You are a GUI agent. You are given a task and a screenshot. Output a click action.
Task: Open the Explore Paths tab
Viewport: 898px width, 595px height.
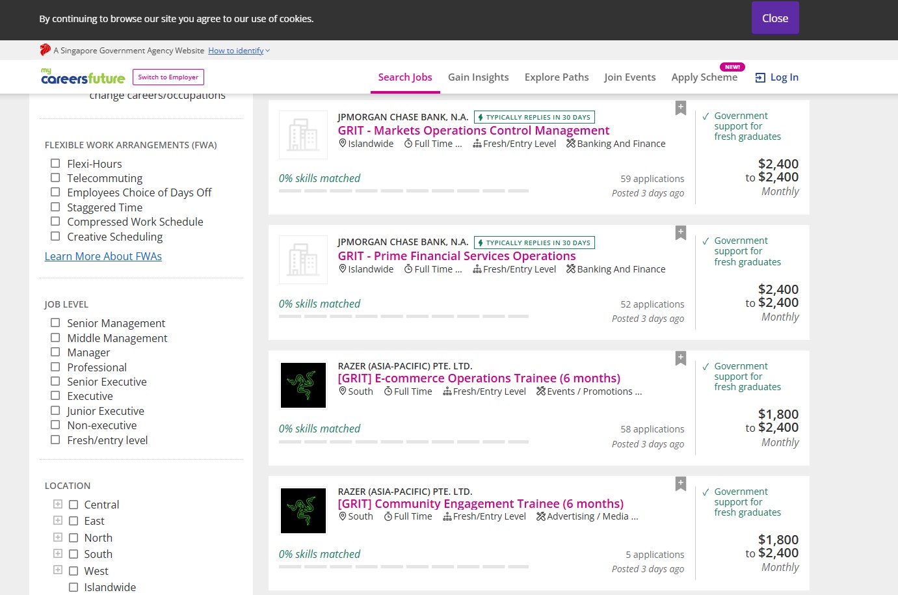pyautogui.click(x=556, y=77)
